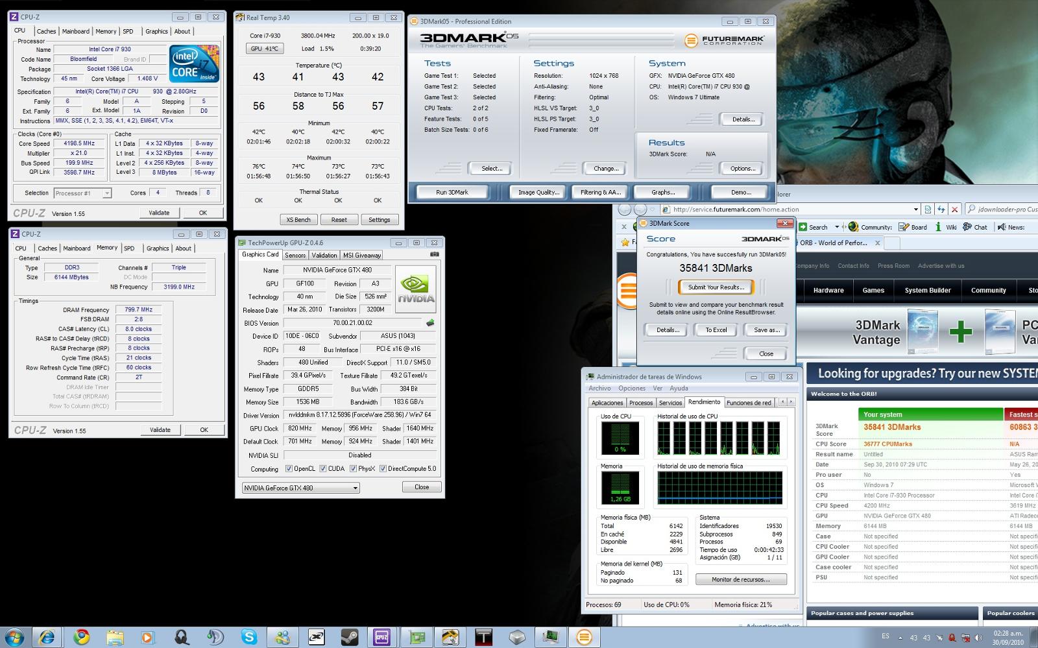Screen dimensions: 1038x648
Task: Click Change settings button in 3DMark05
Action: pyautogui.click(x=606, y=169)
